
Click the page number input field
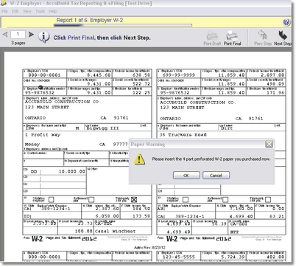[x=18, y=35]
